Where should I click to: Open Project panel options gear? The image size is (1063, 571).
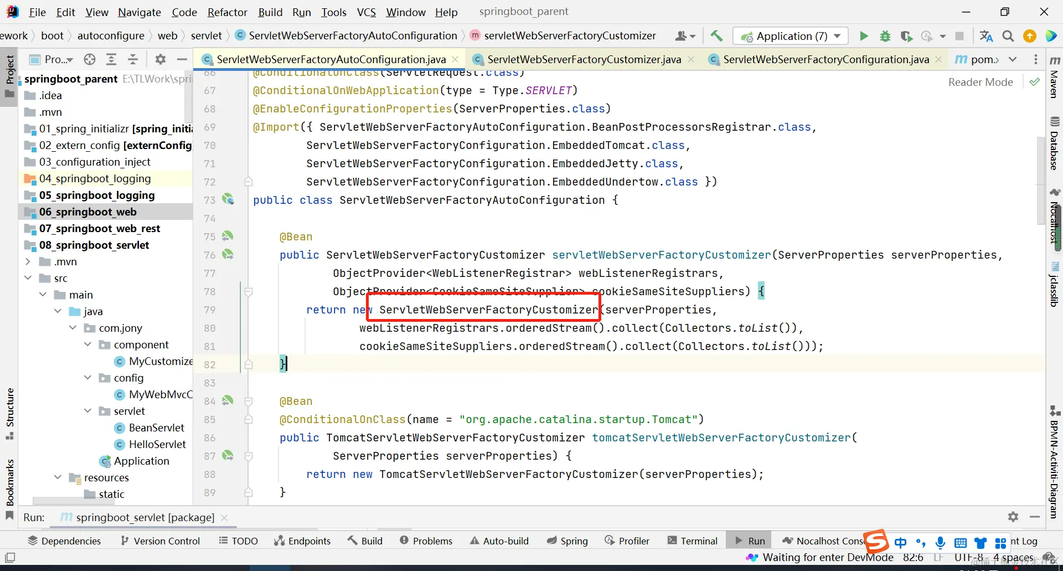coord(161,59)
